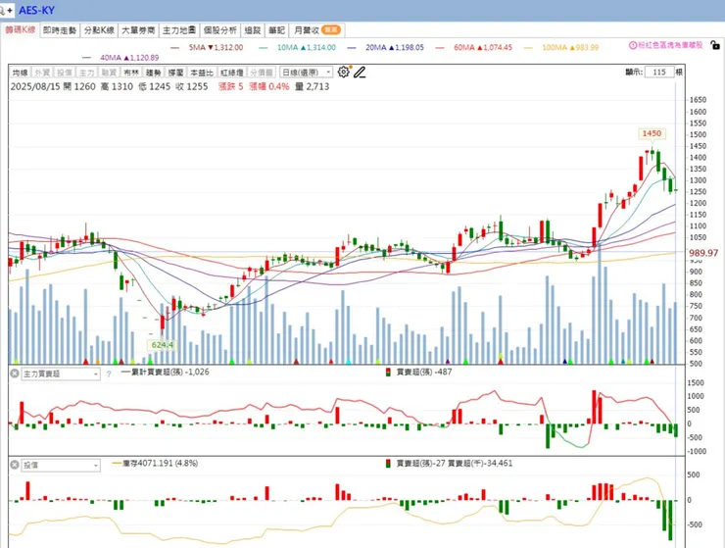Image resolution: width=725 pixels, height=548 pixels.
Task: Switch to 月營收 tab
Action: [316, 30]
